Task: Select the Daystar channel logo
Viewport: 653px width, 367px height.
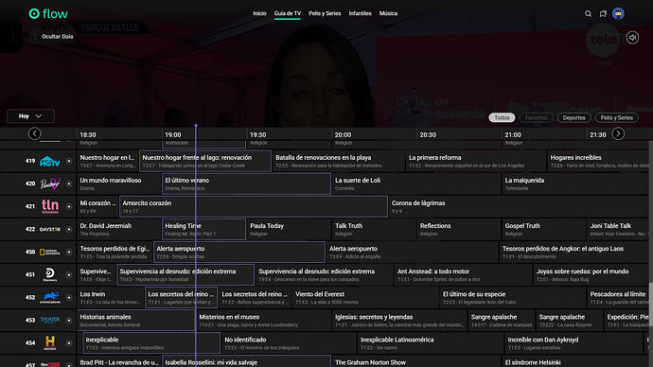Action: click(x=50, y=229)
